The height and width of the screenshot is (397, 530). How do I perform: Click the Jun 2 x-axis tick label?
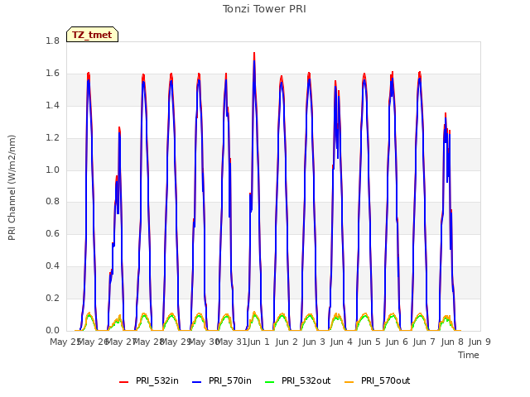click(287, 342)
